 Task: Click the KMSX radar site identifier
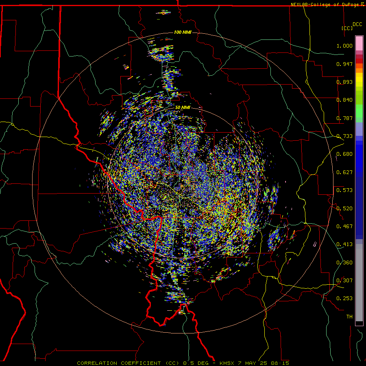coord(228,363)
